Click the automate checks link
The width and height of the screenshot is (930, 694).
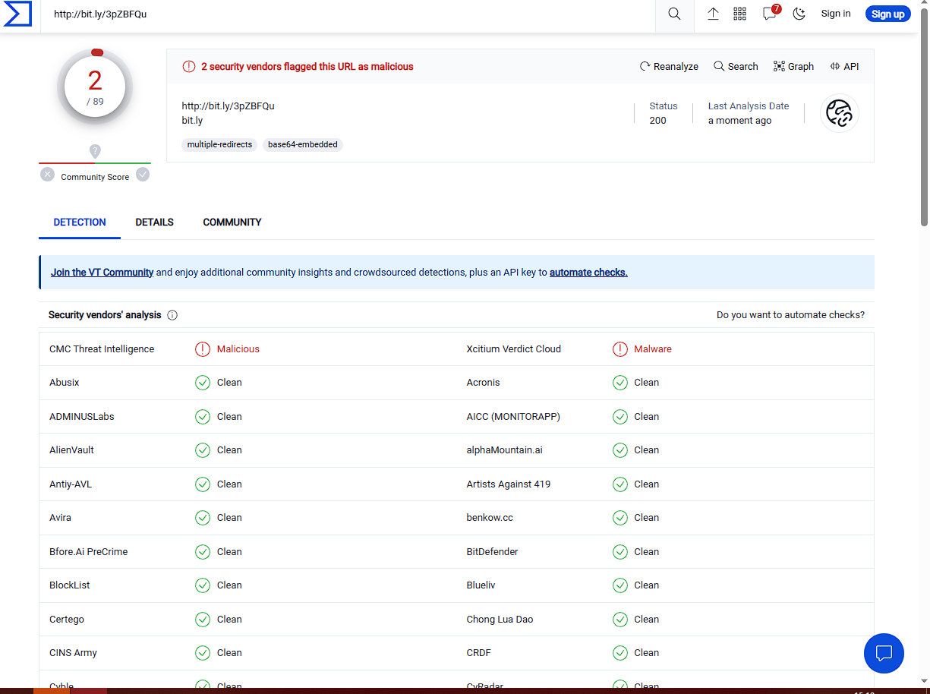[588, 273]
